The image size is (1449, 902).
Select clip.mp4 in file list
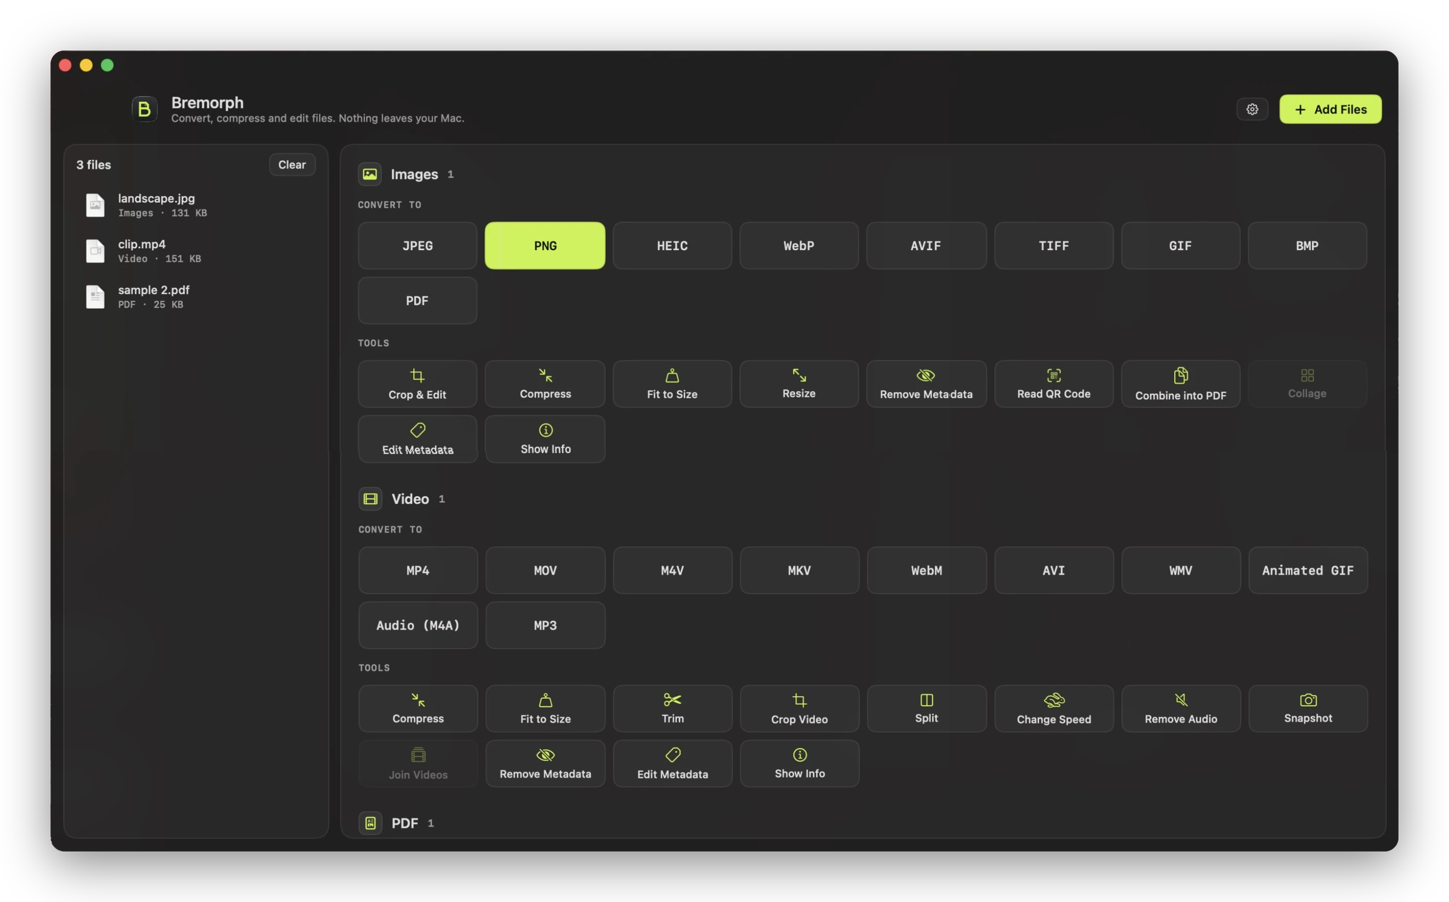196,251
